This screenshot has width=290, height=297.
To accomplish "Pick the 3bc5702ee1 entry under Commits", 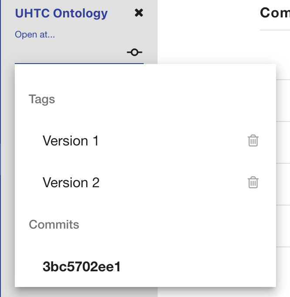I will pyautogui.click(x=81, y=267).
